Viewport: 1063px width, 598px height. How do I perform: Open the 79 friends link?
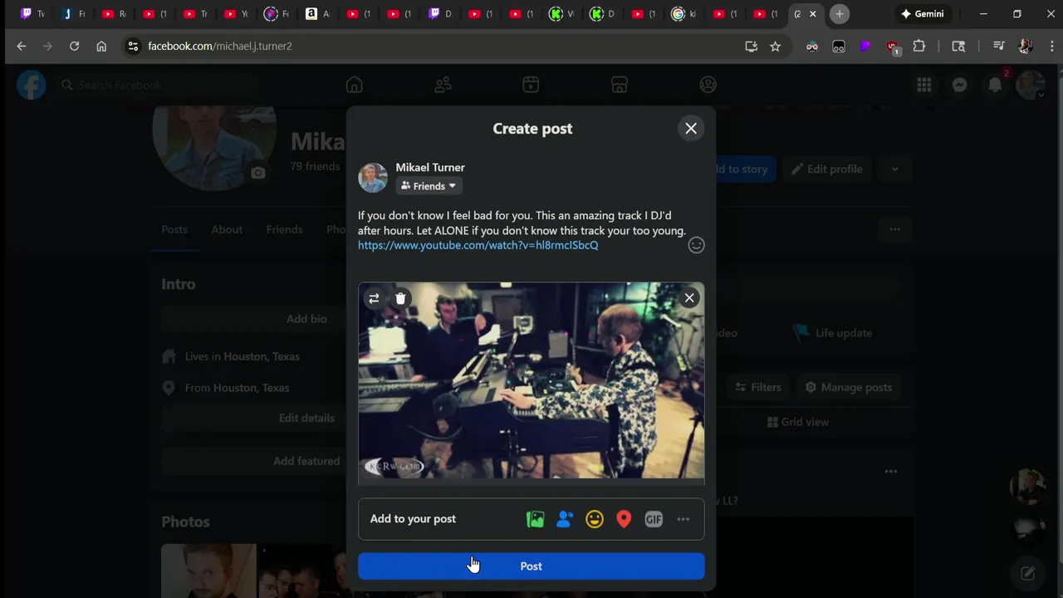click(x=315, y=166)
